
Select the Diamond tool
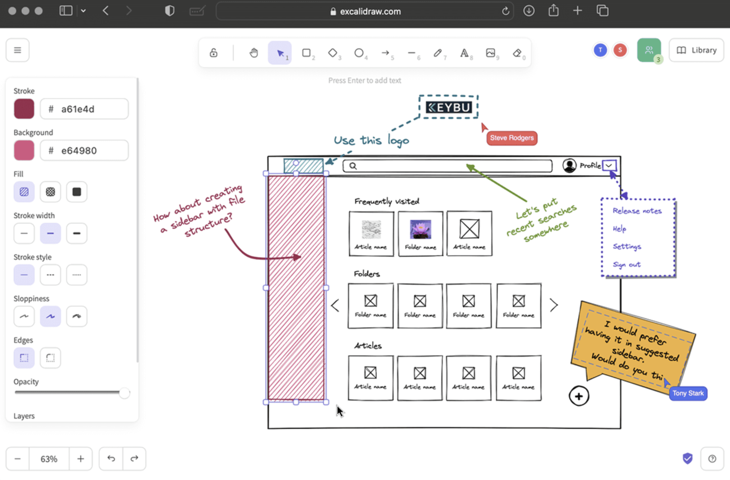[x=333, y=53]
